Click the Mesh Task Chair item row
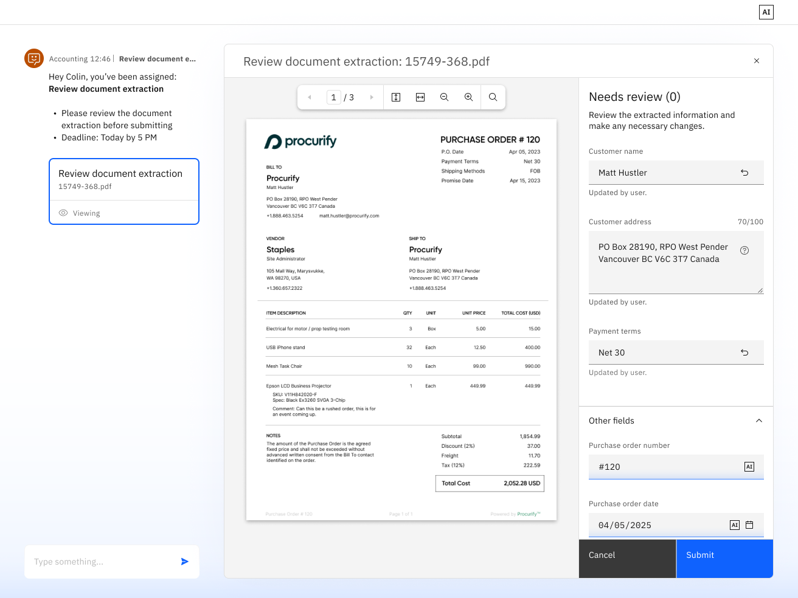The width and height of the screenshot is (798, 598). (403, 366)
